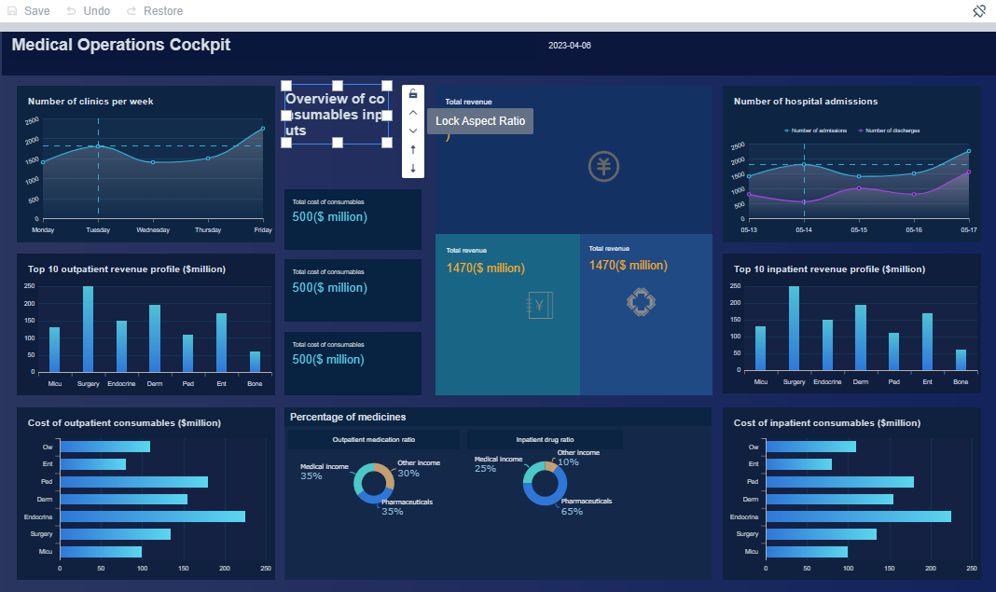Click the Surgery bar in outpatient revenue chart
996x592 pixels.
[89, 329]
